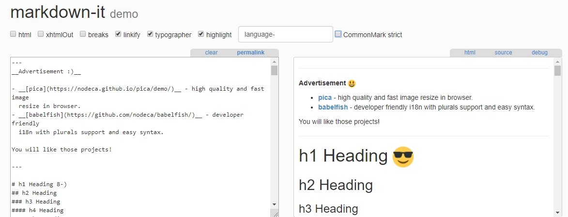Screen dimensions: 568x217
Task: Open the pica project link
Action: (324, 97)
